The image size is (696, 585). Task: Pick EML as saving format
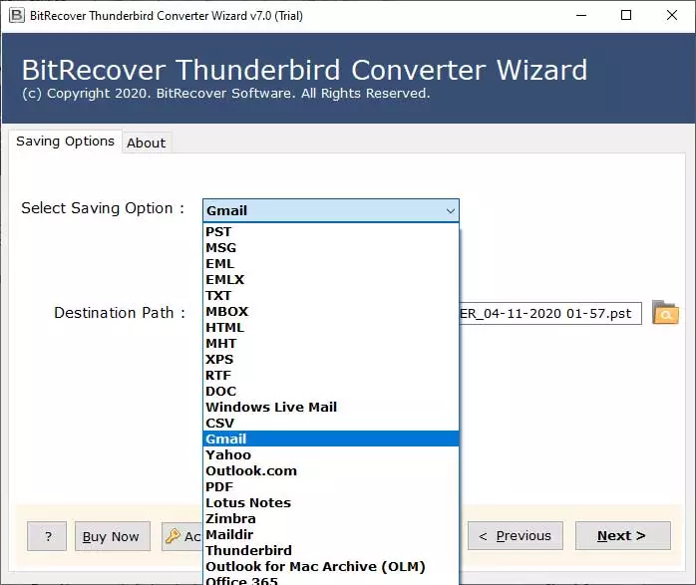point(331,263)
